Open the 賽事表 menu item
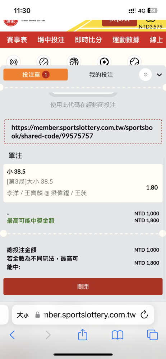The width and height of the screenshot is (166, 359). pyautogui.click(x=17, y=40)
